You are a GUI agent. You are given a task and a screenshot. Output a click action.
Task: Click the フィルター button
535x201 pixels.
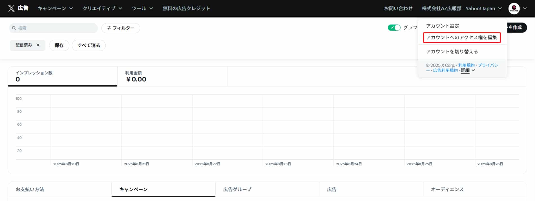(x=121, y=28)
